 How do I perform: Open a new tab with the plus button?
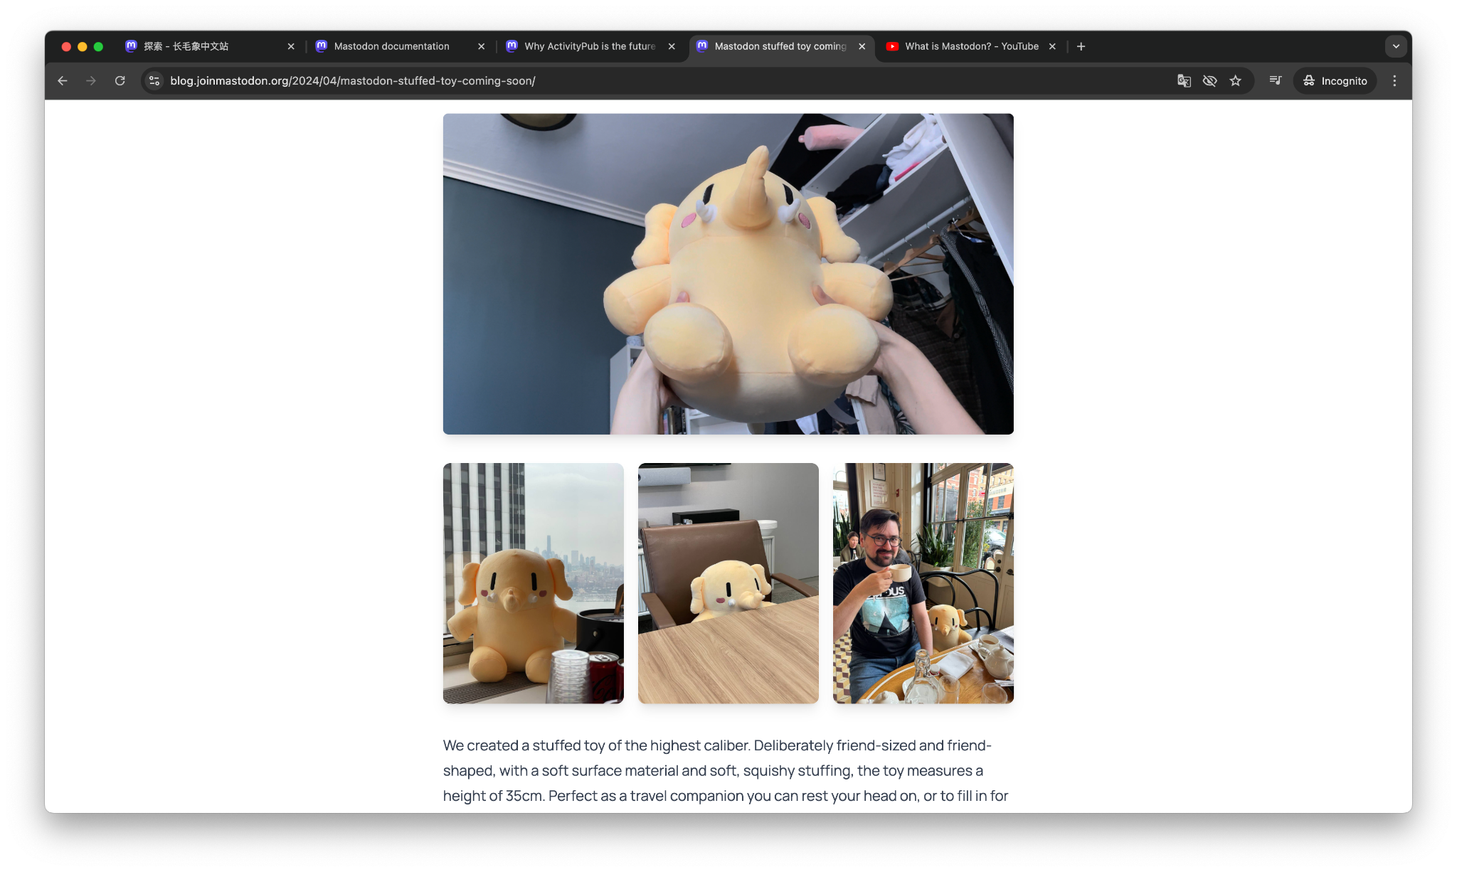click(1081, 46)
